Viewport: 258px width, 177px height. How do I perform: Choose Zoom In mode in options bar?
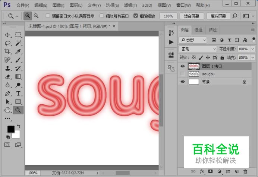tap(28, 16)
